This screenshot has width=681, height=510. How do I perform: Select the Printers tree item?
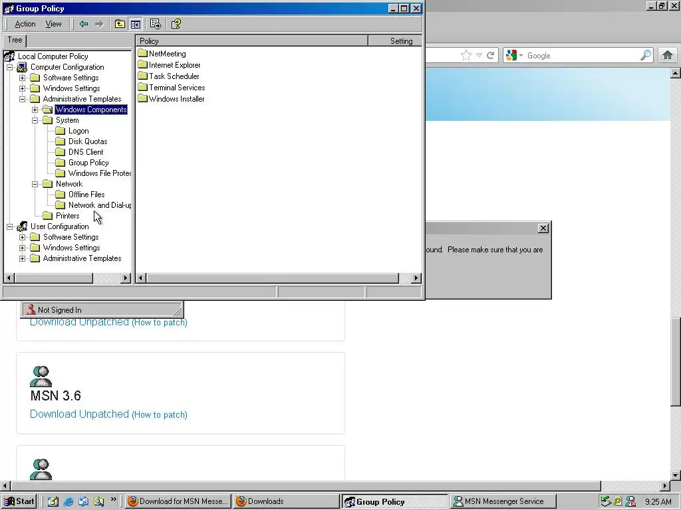pos(67,216)
